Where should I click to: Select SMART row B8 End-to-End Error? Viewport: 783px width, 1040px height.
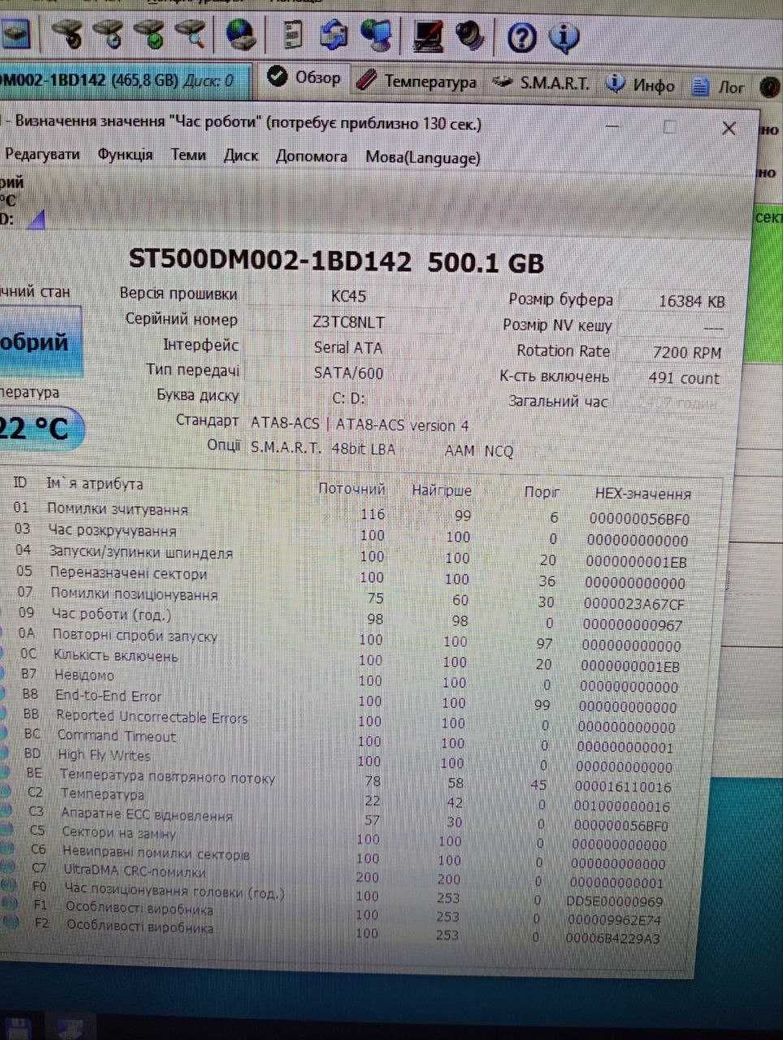(348, 700)
